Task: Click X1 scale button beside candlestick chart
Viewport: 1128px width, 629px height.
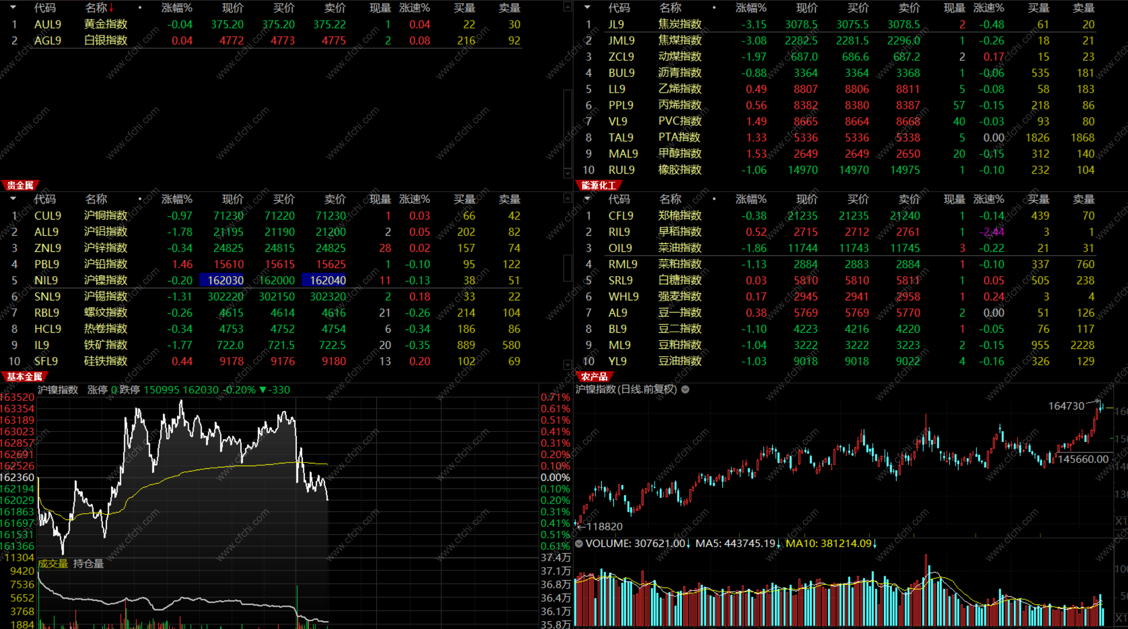Action: coord(1121,521)
